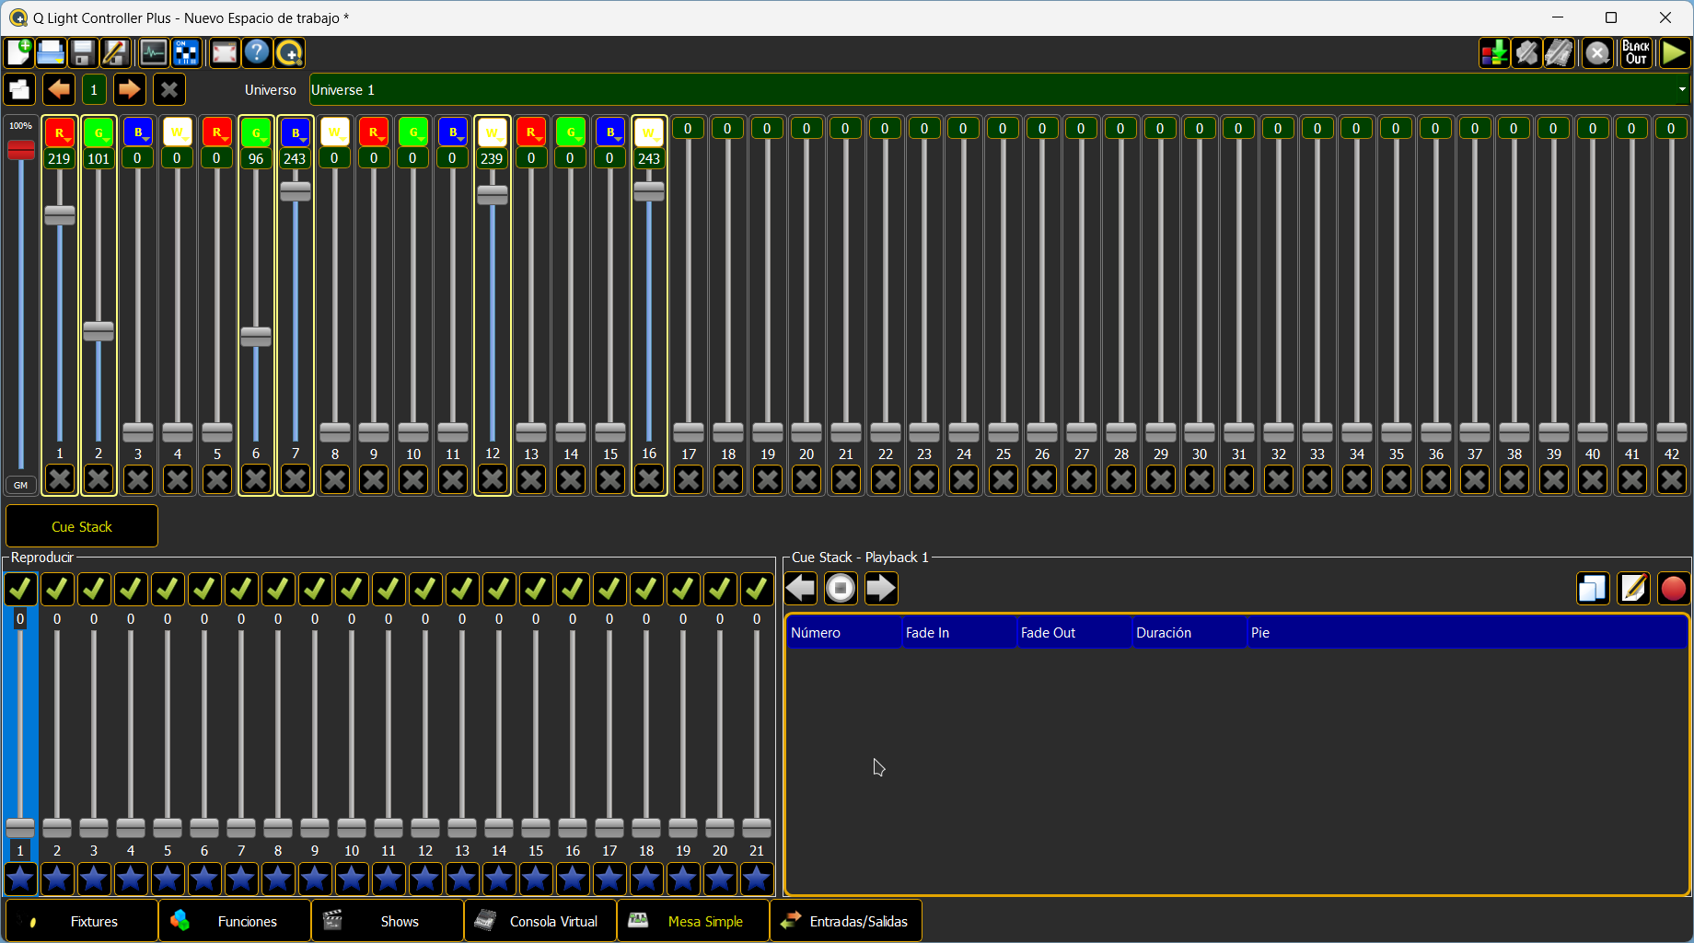This screenshot has height=943, width=1694.
Task: Click the Save As pencil-and-disk icon
Action: click(115, 52)
